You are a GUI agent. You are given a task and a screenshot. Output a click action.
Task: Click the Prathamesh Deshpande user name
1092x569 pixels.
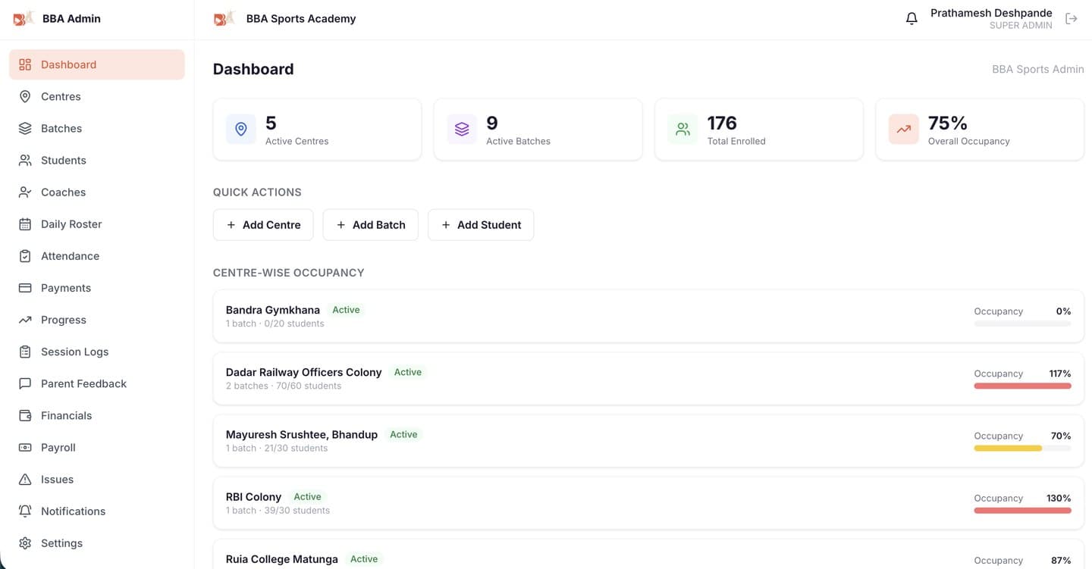[x=991, y=13]
